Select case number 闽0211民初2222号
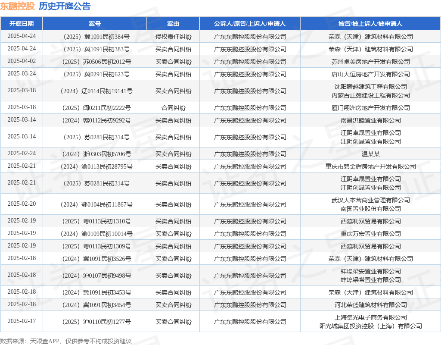The image size is (441, 345). (x=96, y=108)
